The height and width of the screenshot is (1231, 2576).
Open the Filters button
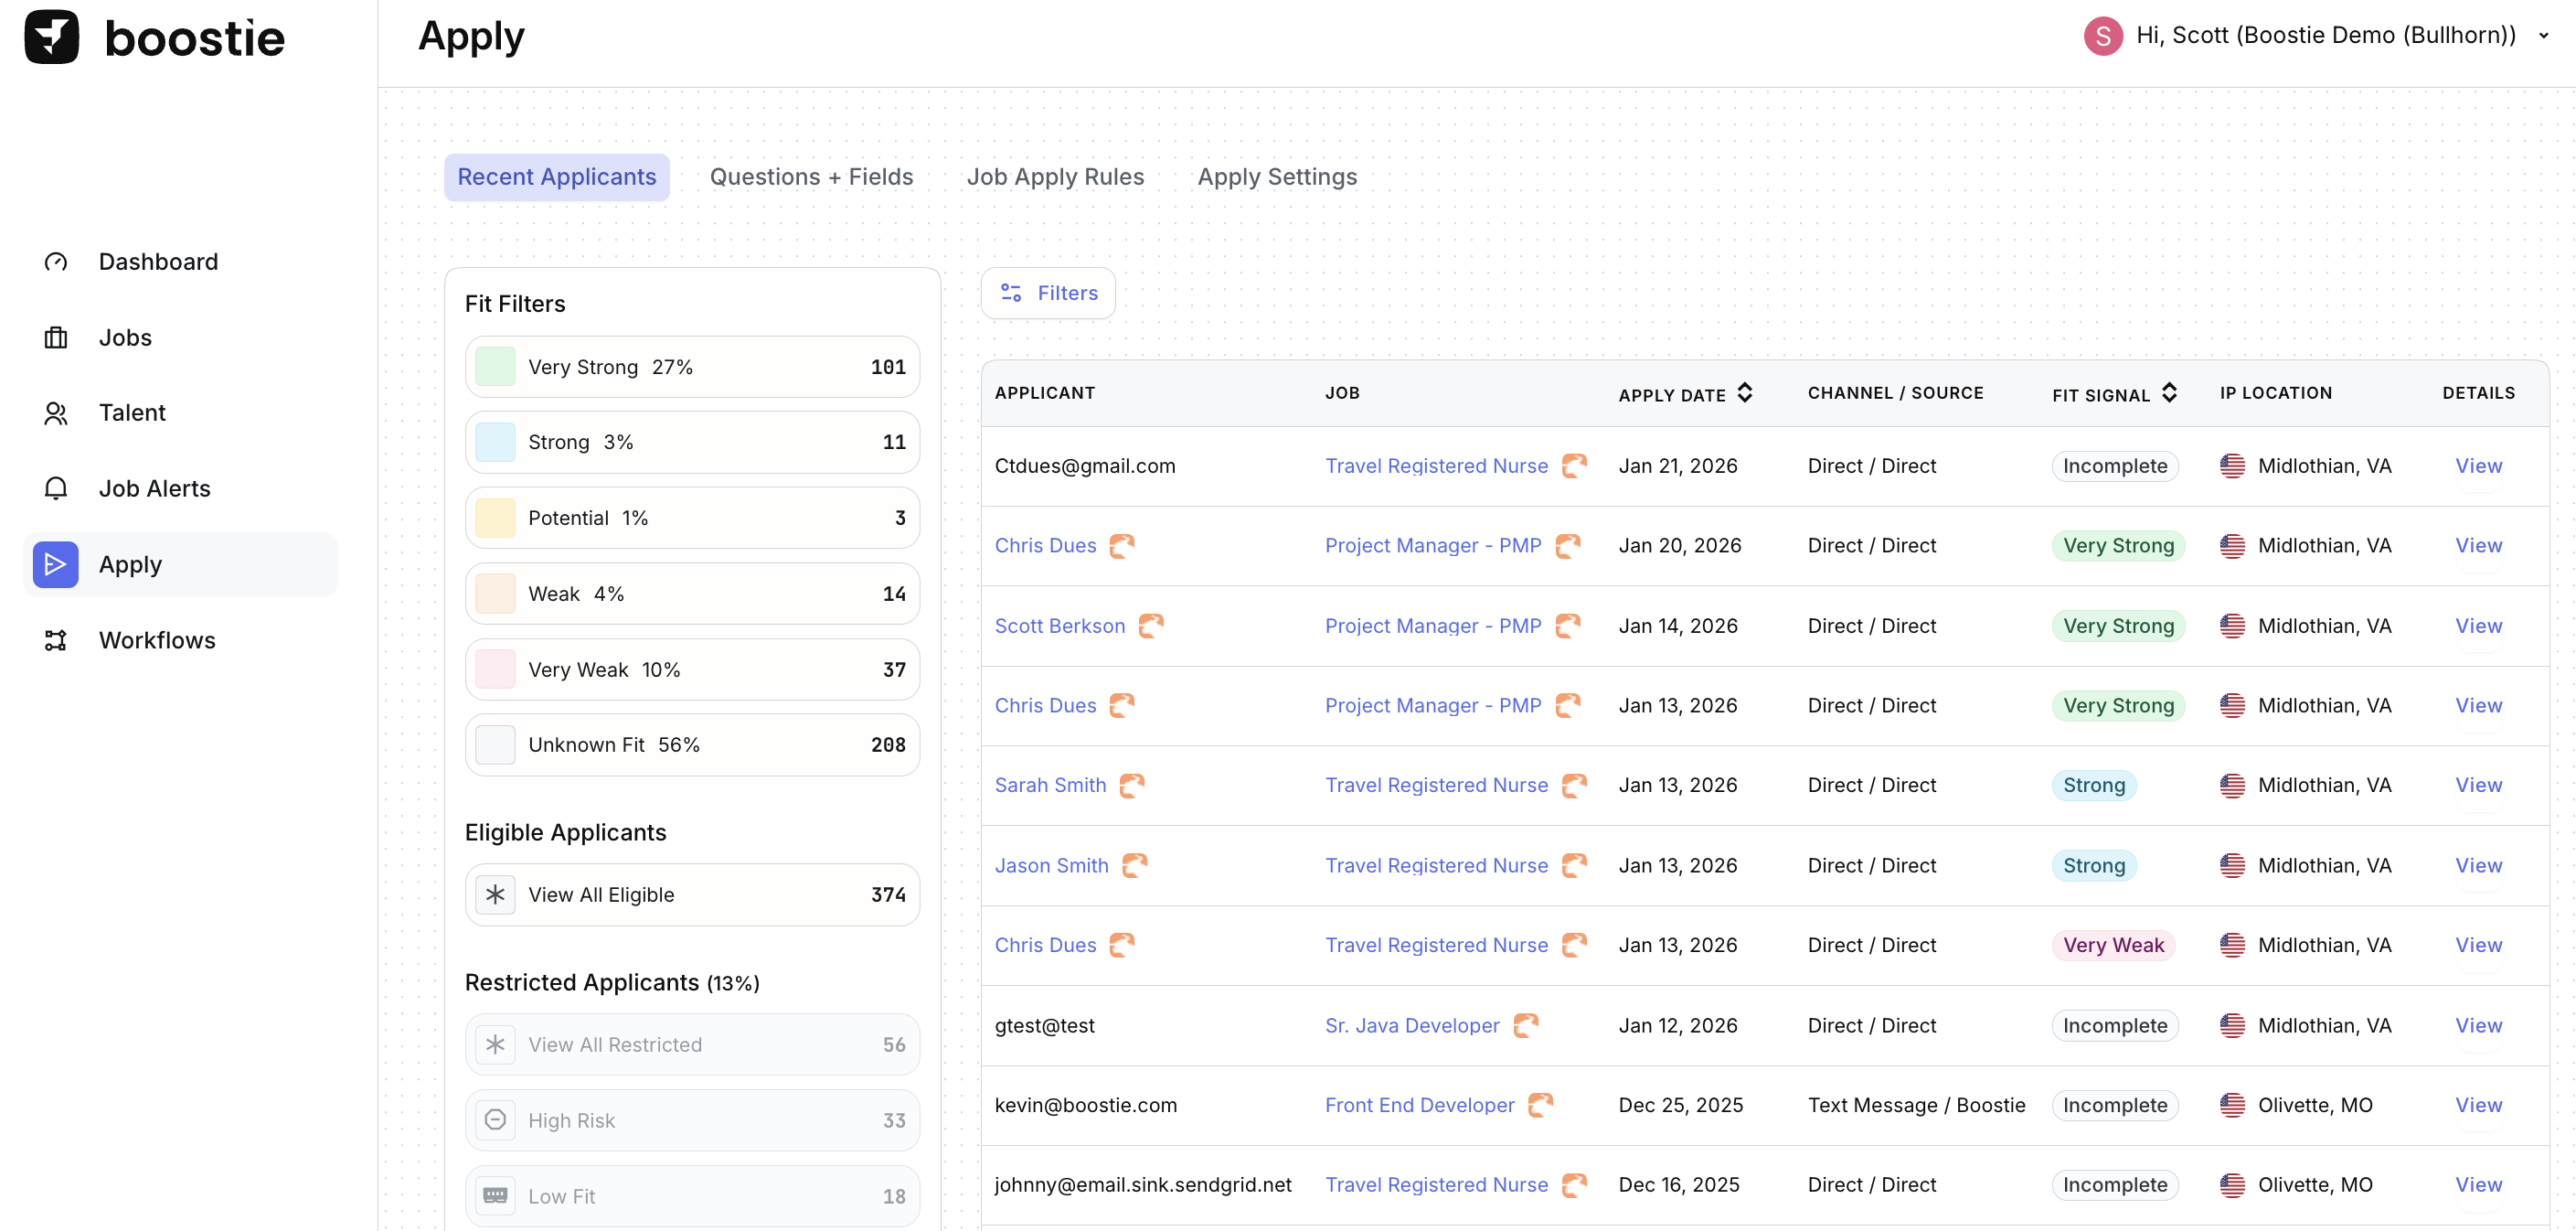pos(1048,294)
